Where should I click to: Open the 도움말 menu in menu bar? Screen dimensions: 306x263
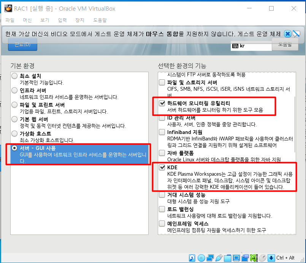100,20
